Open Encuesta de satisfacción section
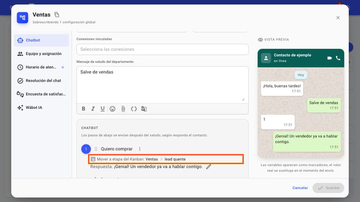The height and width of the screenshot is (202, 360). [41, 94]
